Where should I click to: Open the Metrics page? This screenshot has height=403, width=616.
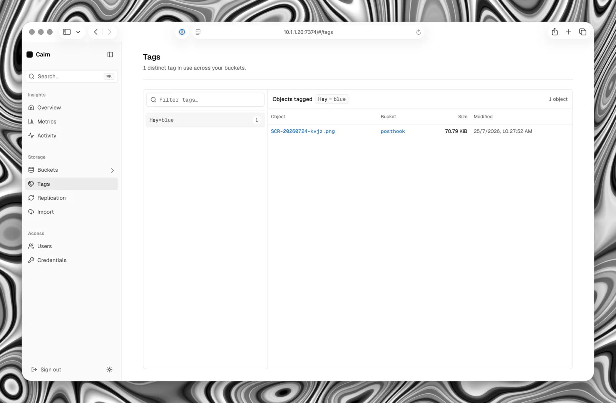point(72,122)
